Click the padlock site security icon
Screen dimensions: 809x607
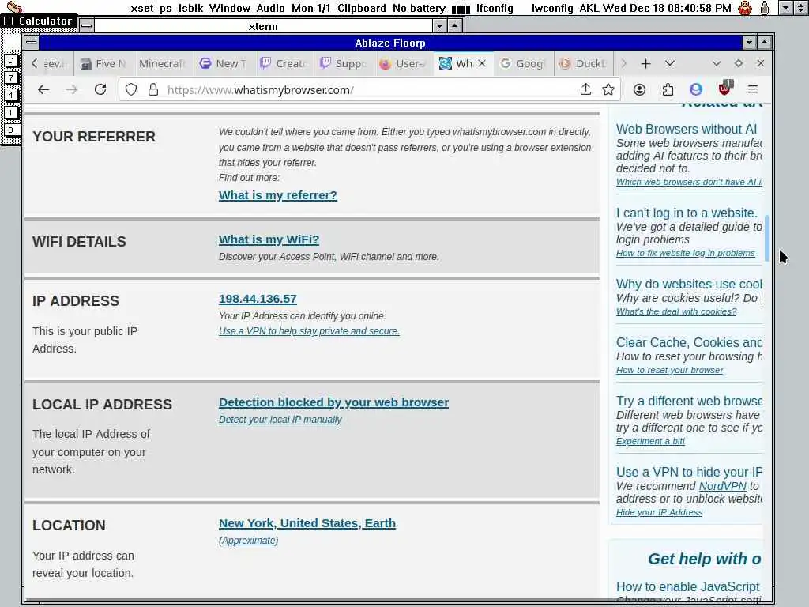point(152,90)
